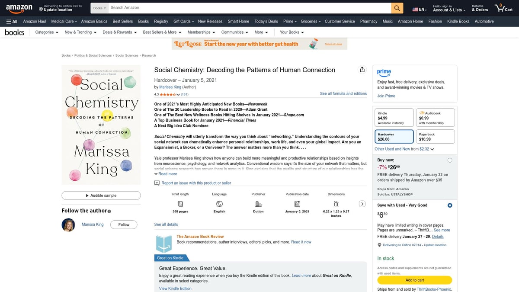The image size is (519, 292).
Task: Select the Paperback format option
Action: coord(435,137)
